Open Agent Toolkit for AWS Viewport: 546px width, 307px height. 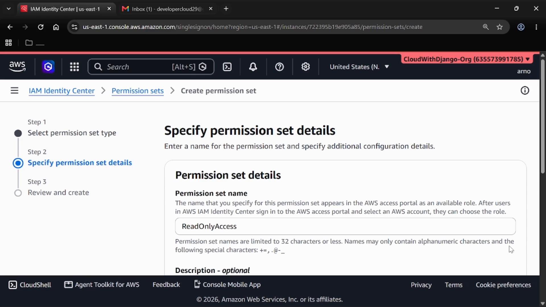click(x=102, y=285)
